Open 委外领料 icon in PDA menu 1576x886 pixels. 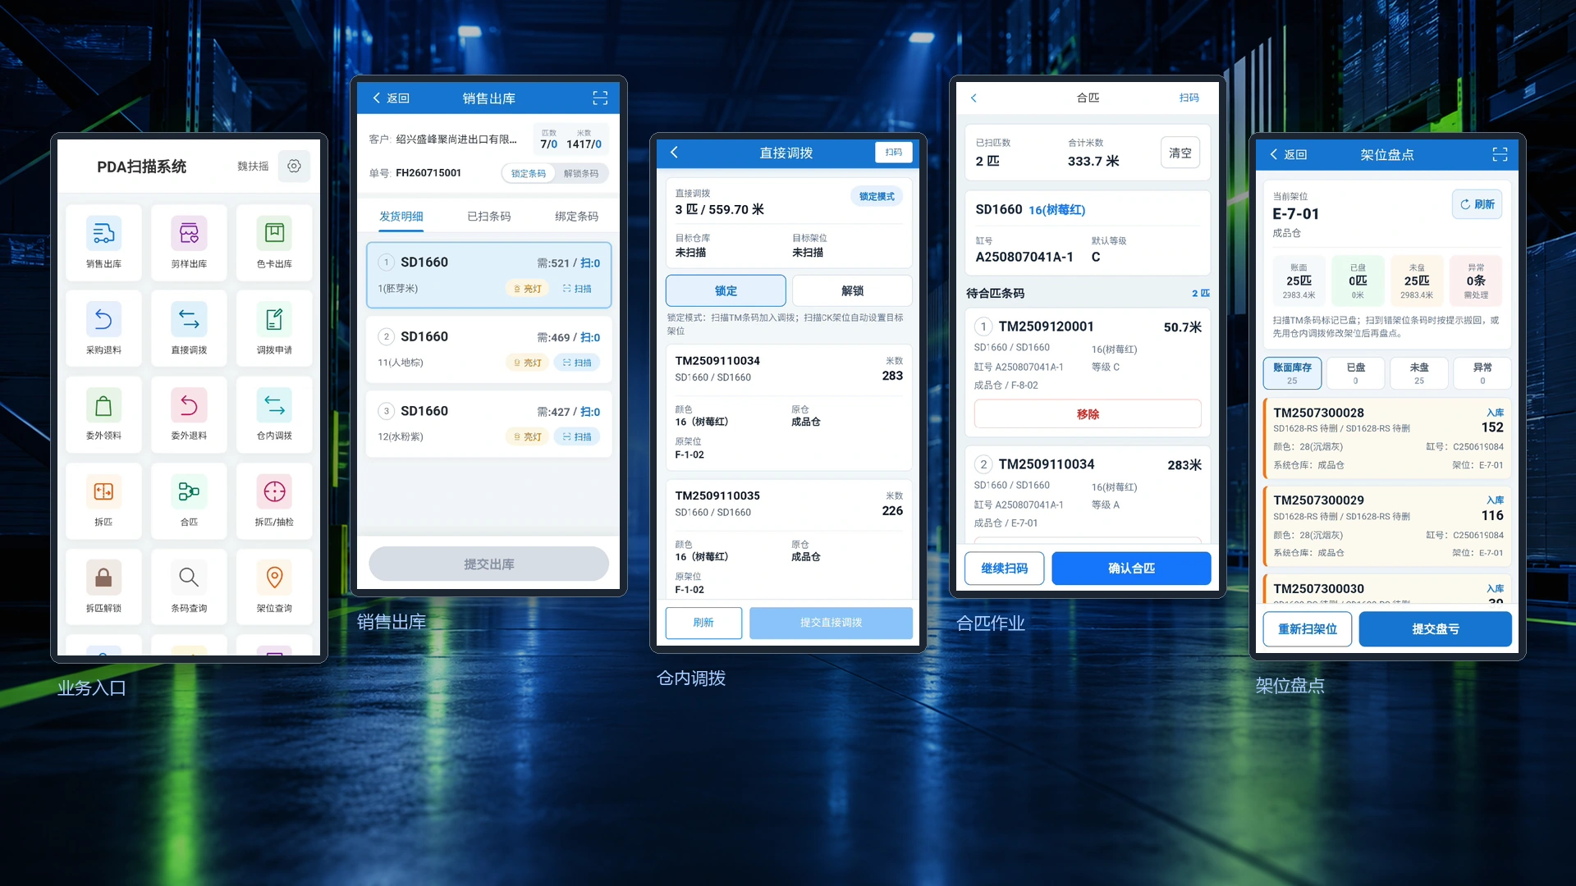pos(103,405)
